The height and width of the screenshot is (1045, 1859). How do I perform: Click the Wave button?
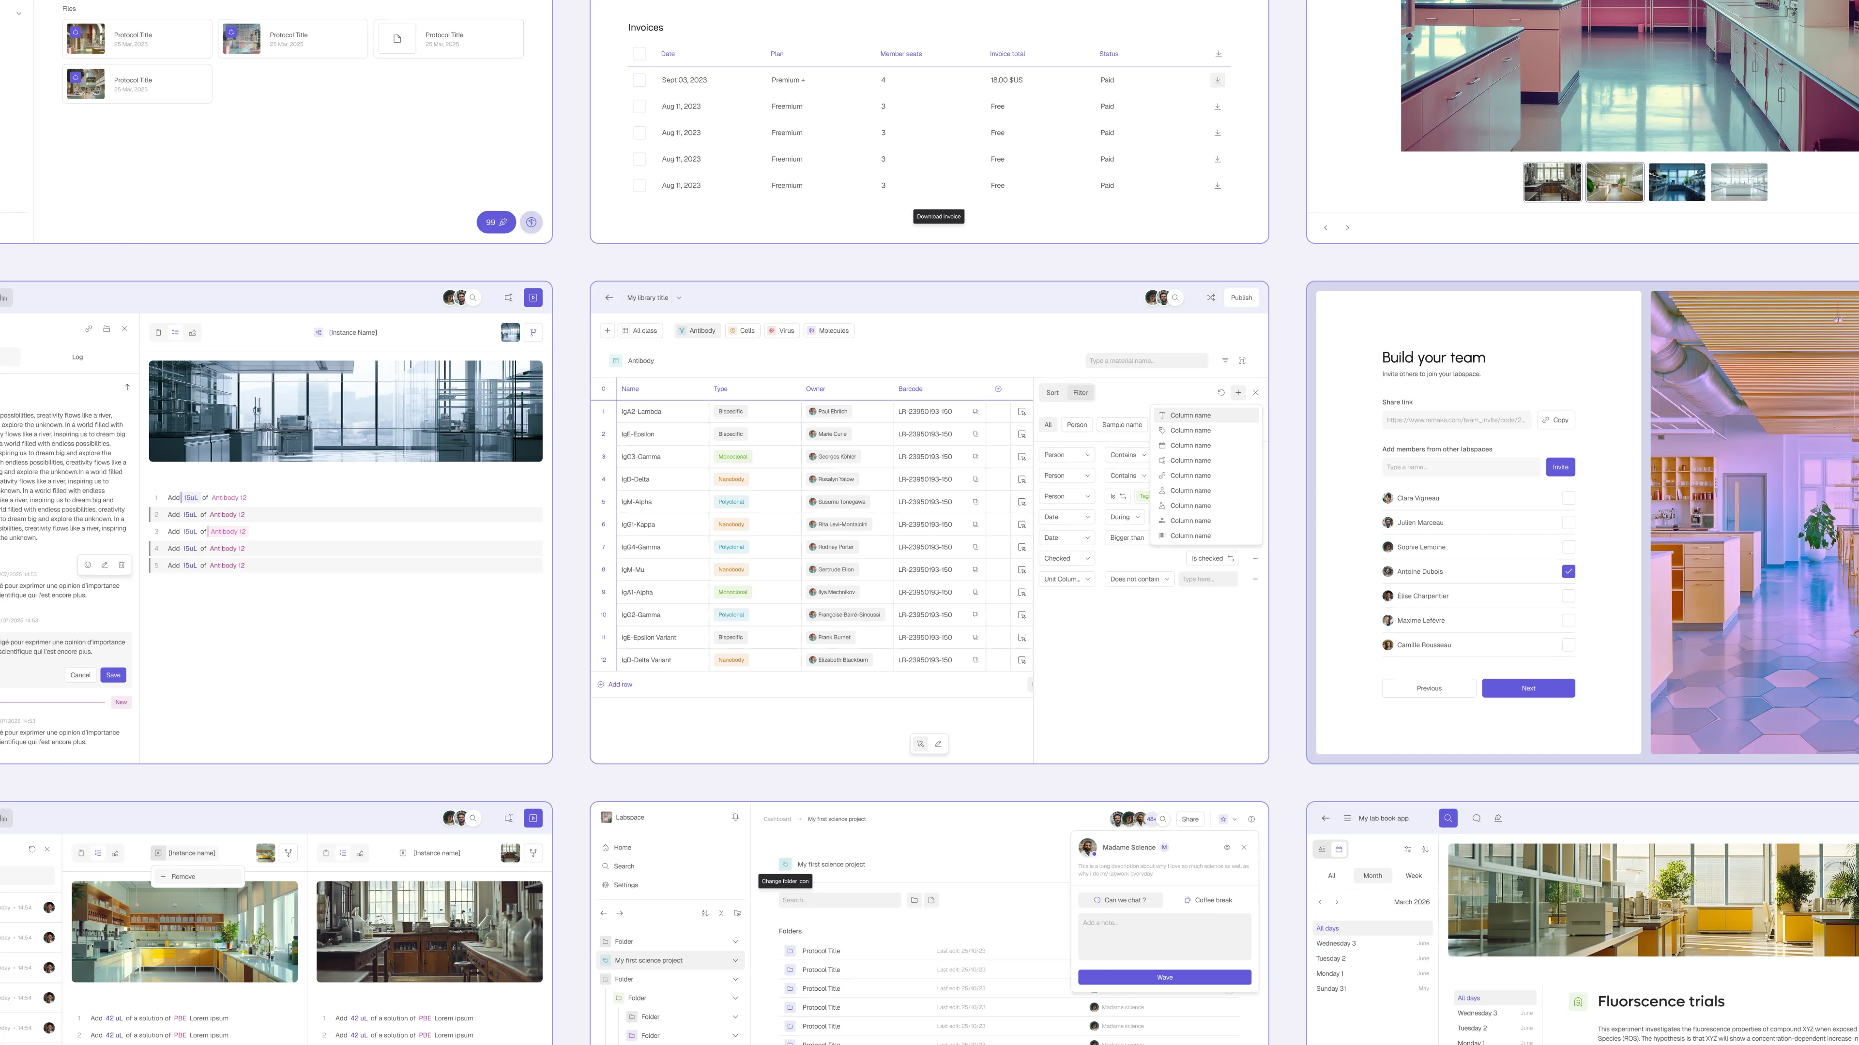click(x=1165, y=978)
